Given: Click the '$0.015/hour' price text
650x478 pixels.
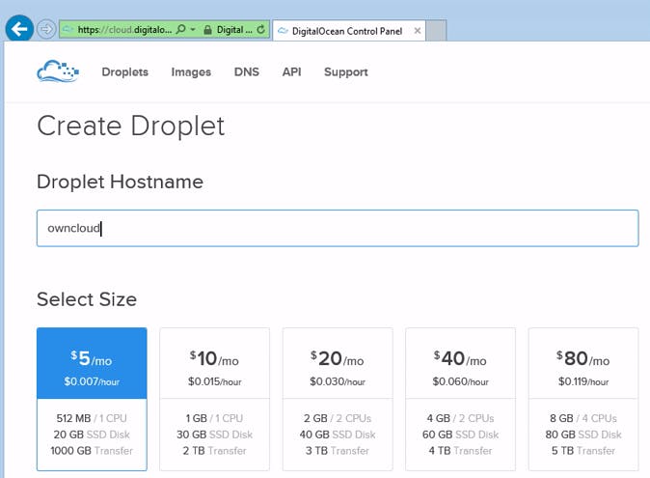Looking at the screenshot, I should tap(214, 381).
